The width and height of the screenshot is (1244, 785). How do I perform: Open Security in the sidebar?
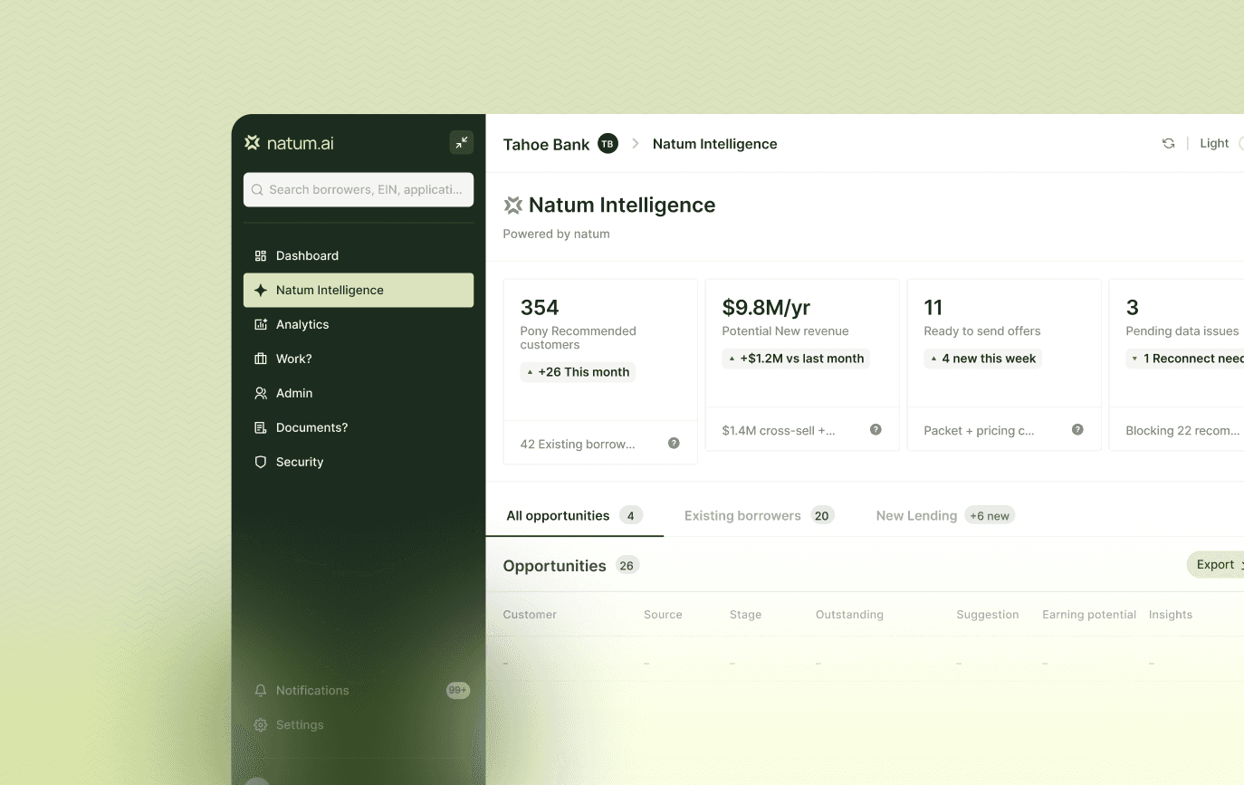pyautogui.click(x=359, y=463)
